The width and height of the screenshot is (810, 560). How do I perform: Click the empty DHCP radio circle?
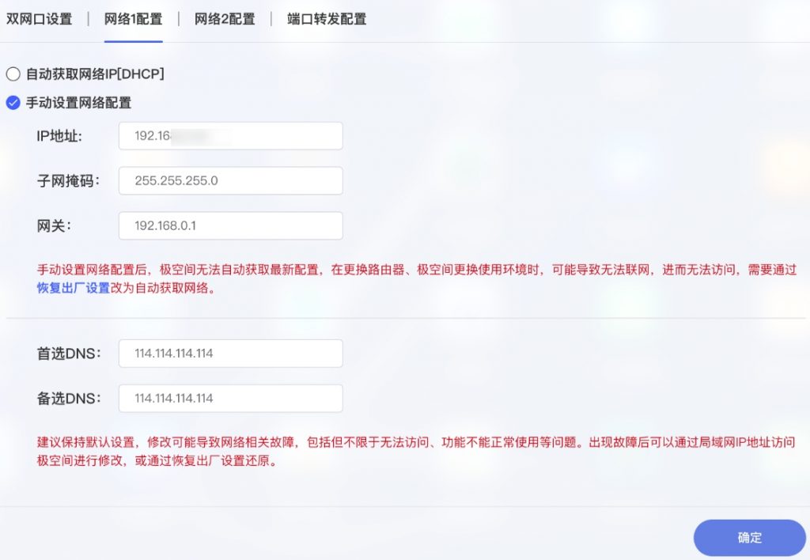13,74
